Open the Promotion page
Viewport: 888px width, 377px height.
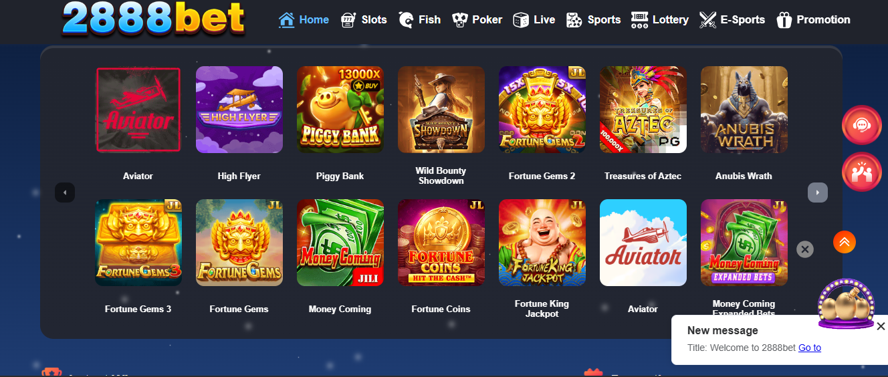[x=813, y=20]
